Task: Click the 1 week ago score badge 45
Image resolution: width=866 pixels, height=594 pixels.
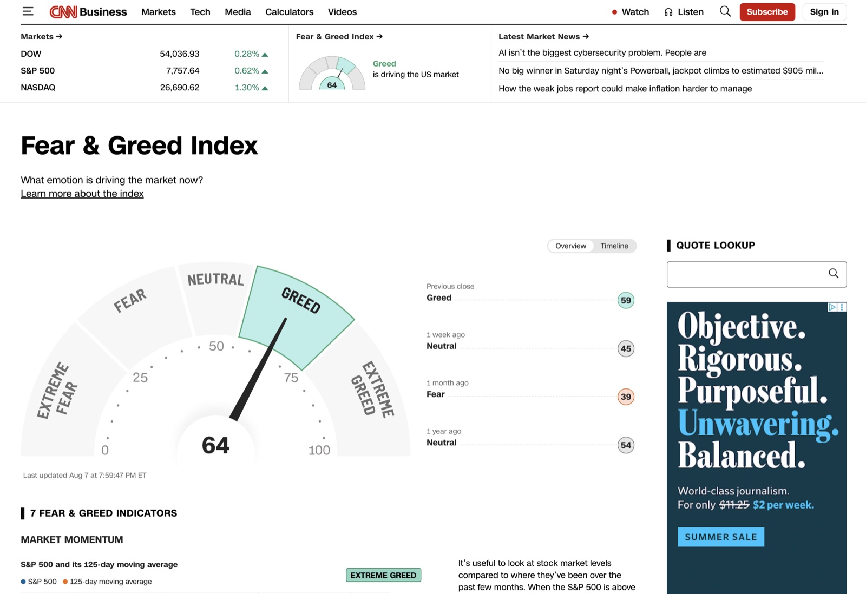Action: (x=626, y=348)
